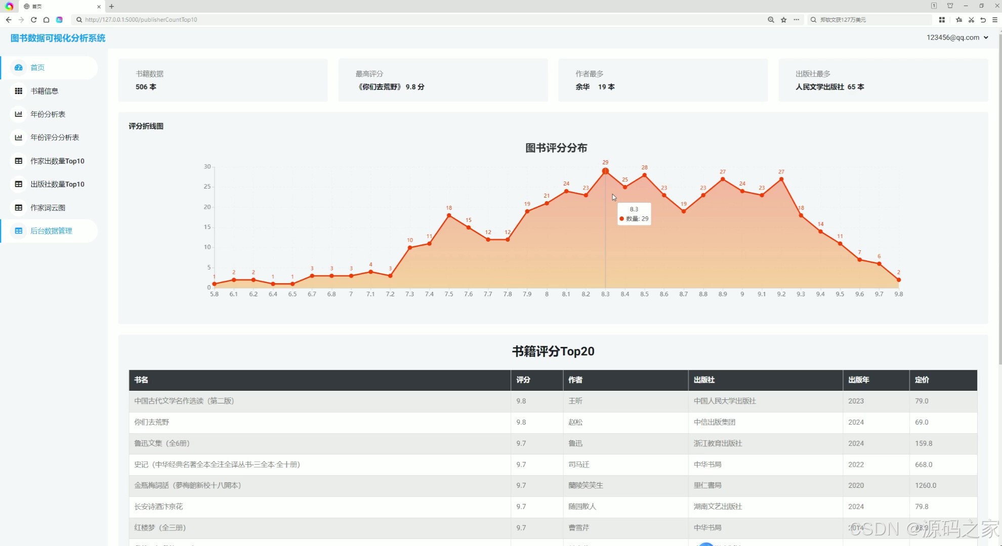1002x546 pixels.
Task: Click the bar chart icon for 年份分析表
Action: [x=19, y=114]
